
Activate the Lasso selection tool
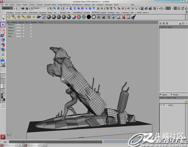[3, 30]
